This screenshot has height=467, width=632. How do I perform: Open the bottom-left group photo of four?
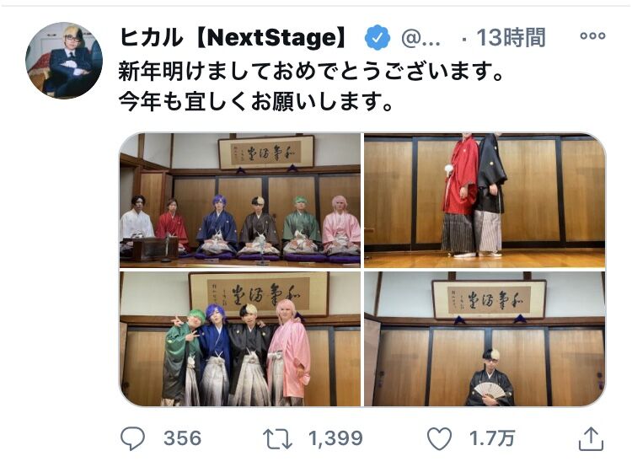[240, 339]
